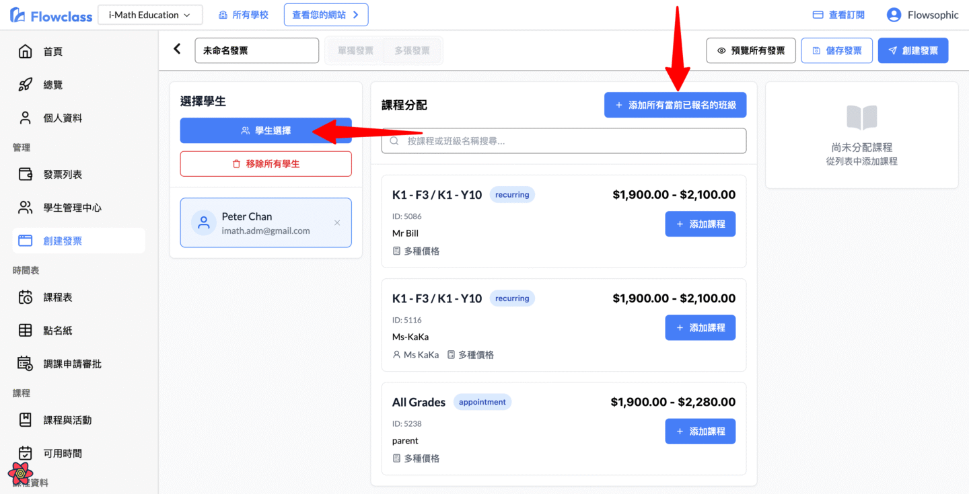This screenshot has height=494, width=969.
Task: Click 添加所有當前已報名的班級 button
Action: (x=675, y=105)
